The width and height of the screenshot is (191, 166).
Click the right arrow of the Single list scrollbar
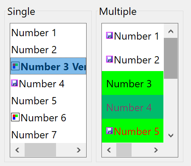coord(79,150)
